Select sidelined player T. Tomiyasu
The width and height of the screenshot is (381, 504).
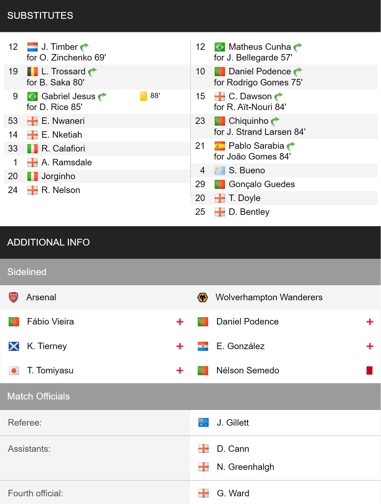50,370
